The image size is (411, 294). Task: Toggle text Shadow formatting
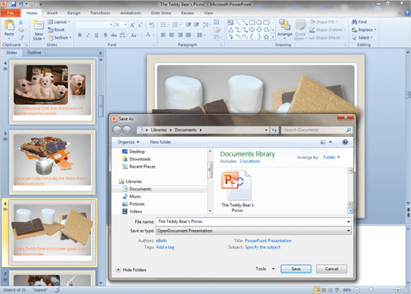[105, 35]
